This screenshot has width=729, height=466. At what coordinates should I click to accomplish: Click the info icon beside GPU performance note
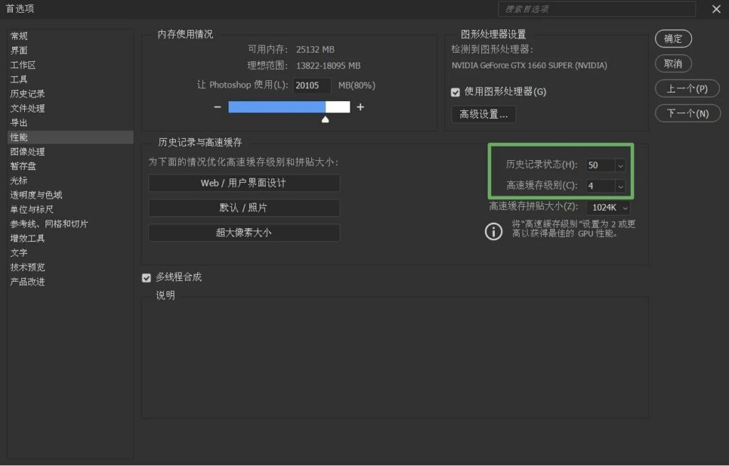(493, 231)
